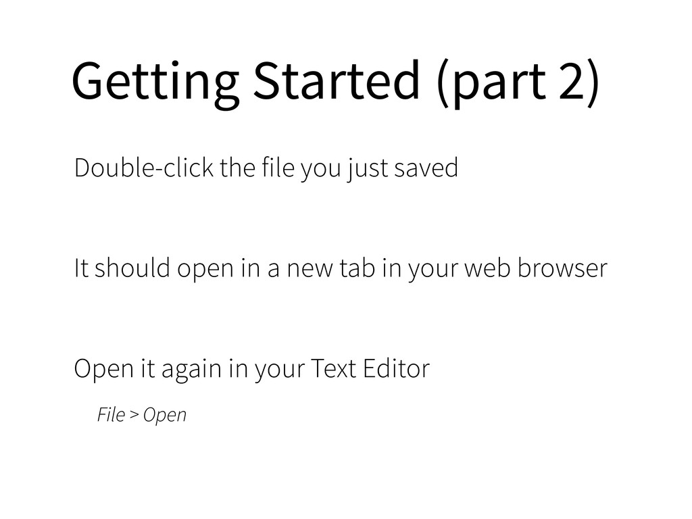Click the word 'Started' in the heading
Image resolution: width=692 pixels, height=519 pixels.
[x=337, y=80]
